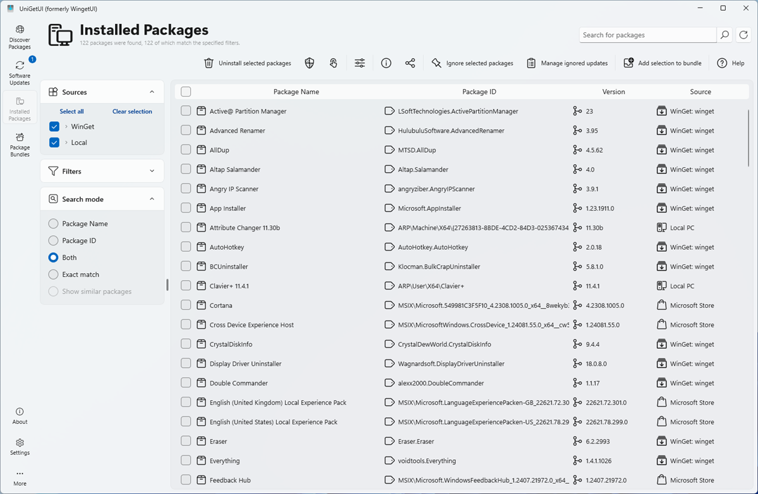The image size is (758, 494).
Task: Sort by the Source column header
Action: click(x=701, y=92)
